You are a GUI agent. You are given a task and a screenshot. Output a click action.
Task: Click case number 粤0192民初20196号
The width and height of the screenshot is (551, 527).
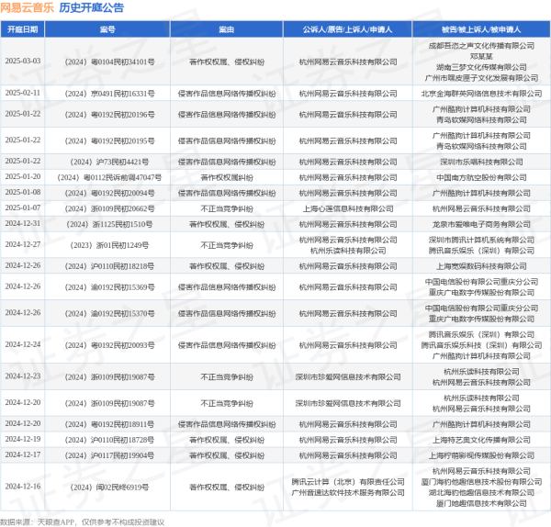coord(109,115)
